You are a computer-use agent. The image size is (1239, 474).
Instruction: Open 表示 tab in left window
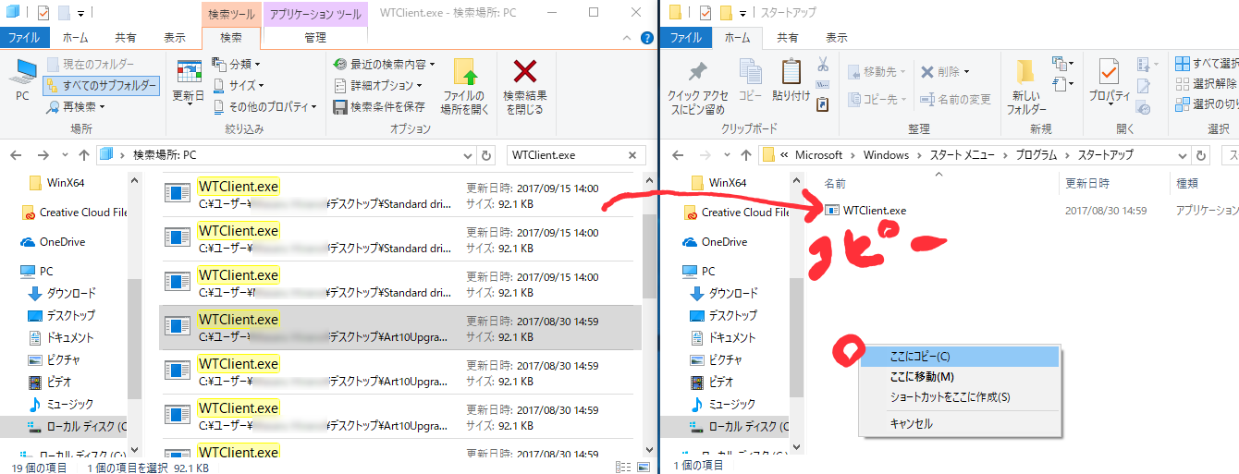[175, 38]
